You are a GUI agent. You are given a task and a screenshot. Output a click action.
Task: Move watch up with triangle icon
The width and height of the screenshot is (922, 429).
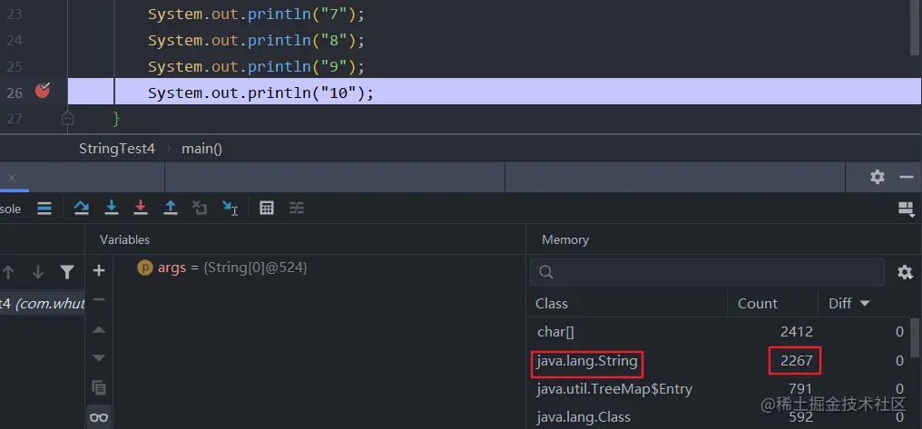point(99,329)
